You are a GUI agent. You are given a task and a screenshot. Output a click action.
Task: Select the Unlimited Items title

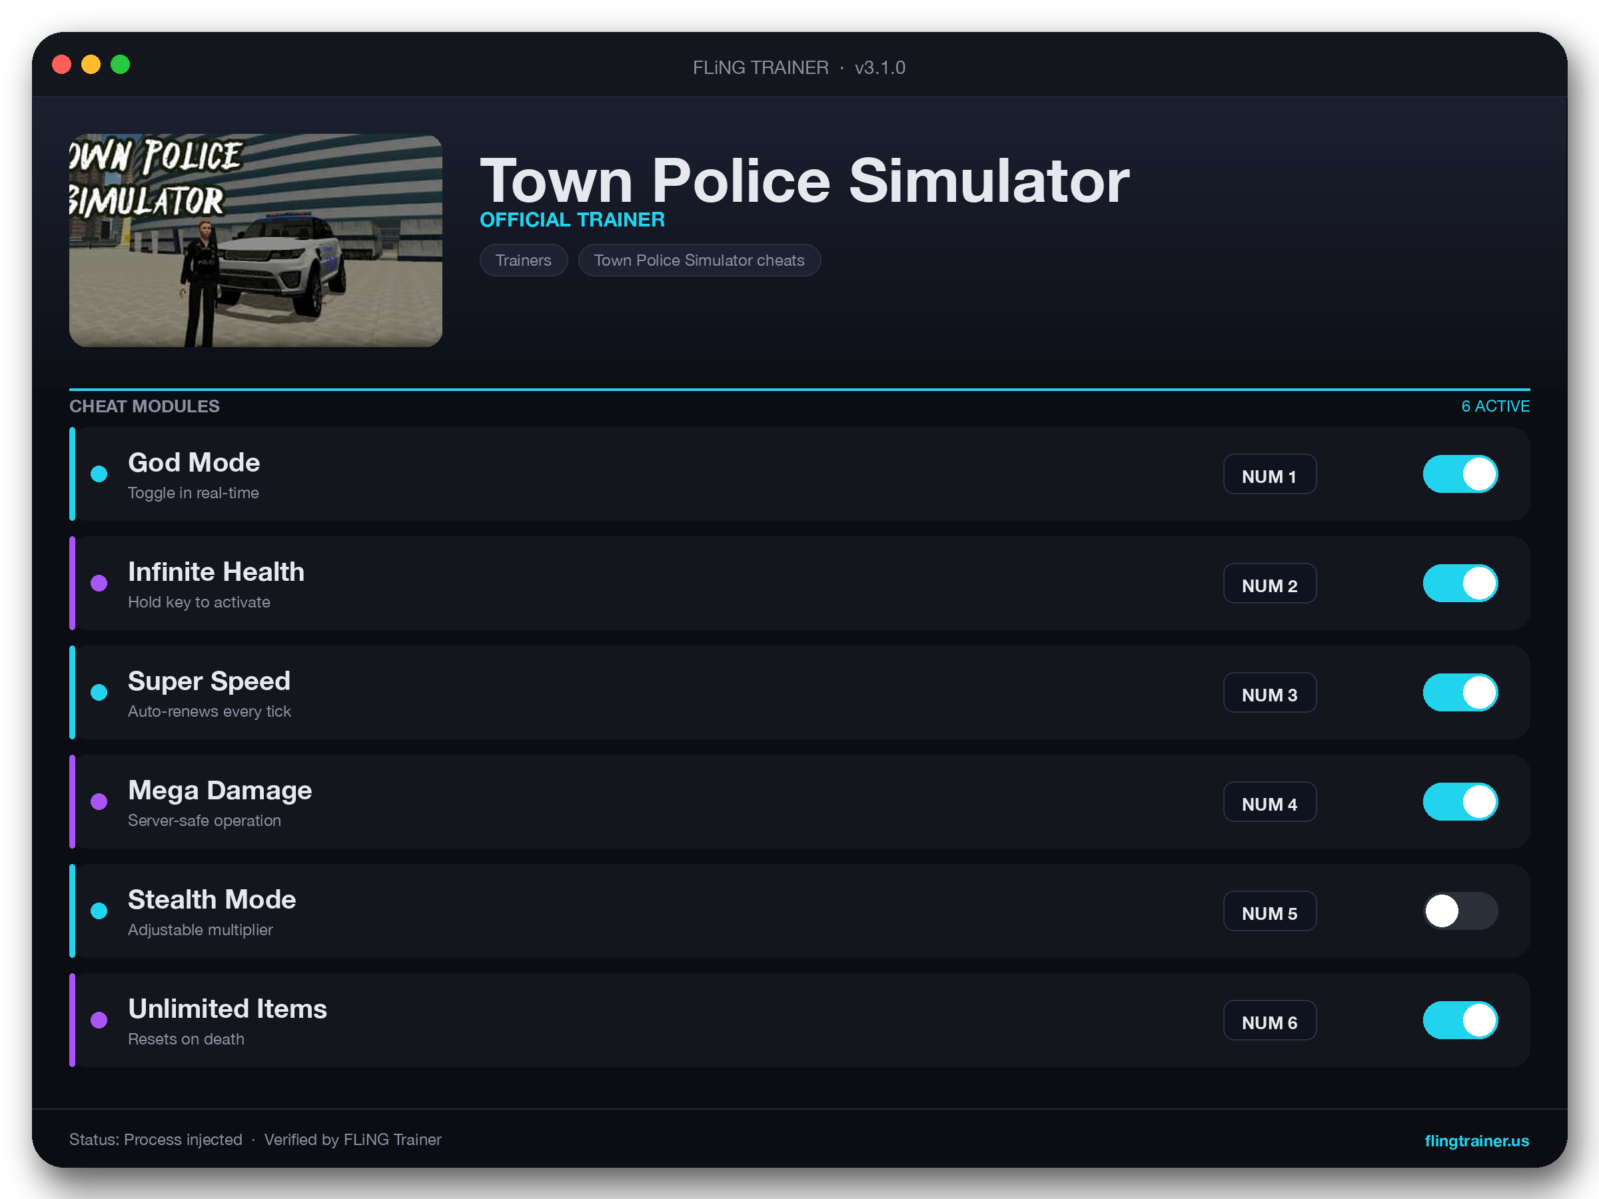coord(228,1008)
